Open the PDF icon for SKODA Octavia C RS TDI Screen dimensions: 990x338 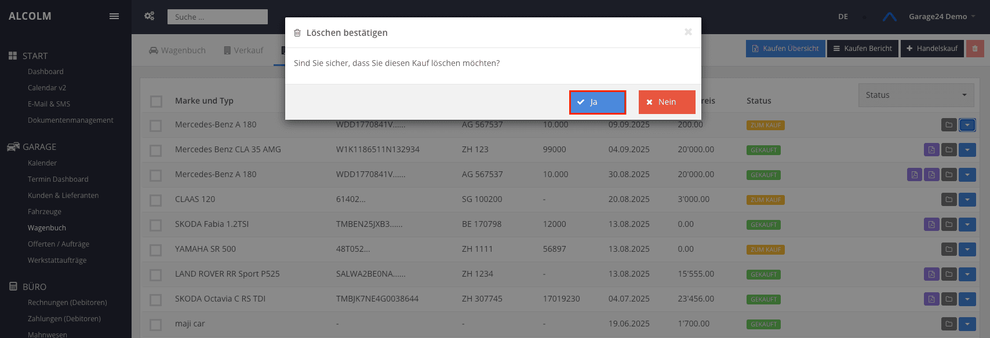(x=931, y=299)
